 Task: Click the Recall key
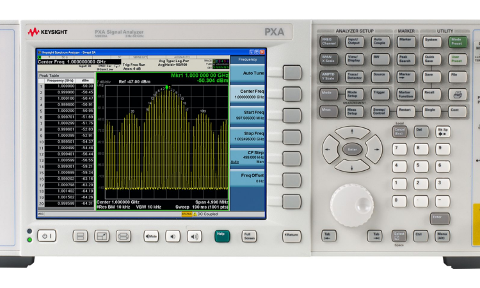[431, 94]
